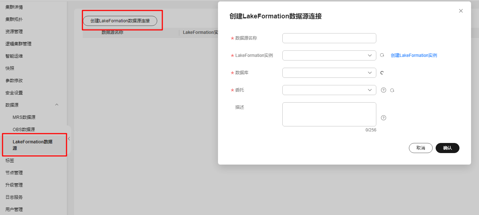The width and height of the screenshot is (479, 215).
Task: Confirm with the 确认 button
Action: pyautogui.click(x=448, y=148)
